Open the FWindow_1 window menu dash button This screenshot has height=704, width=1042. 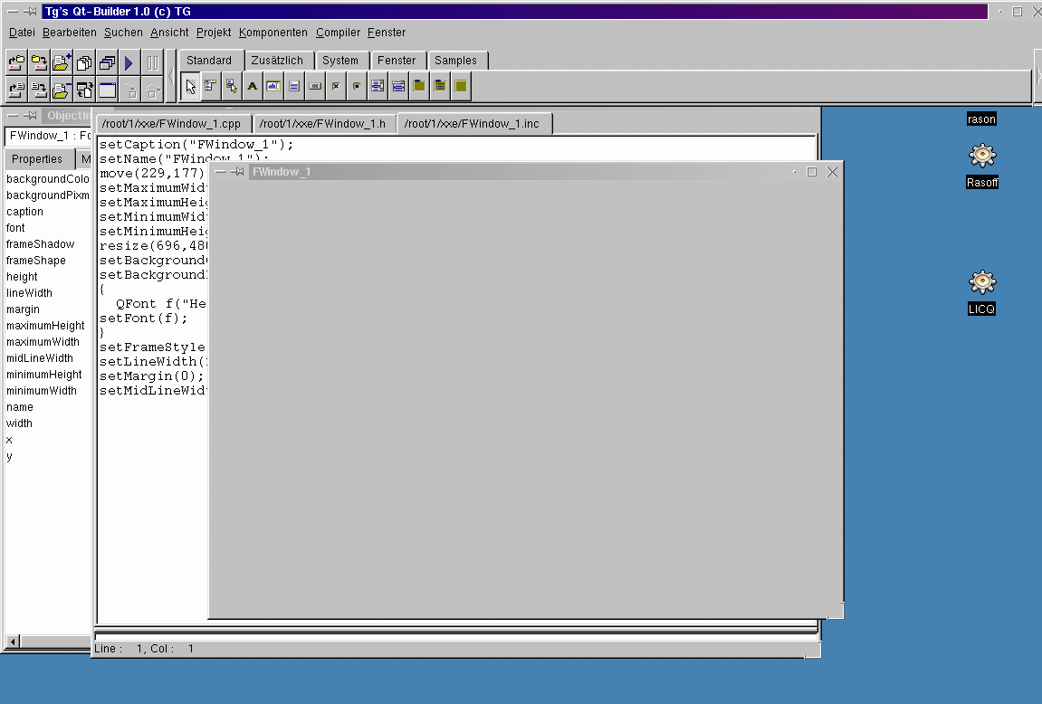click(x=220, y=171)
